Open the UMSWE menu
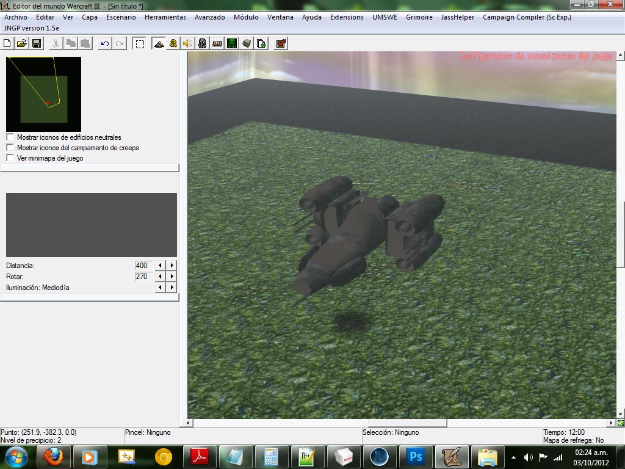This screenshot has width=625, height=469. 385,17
